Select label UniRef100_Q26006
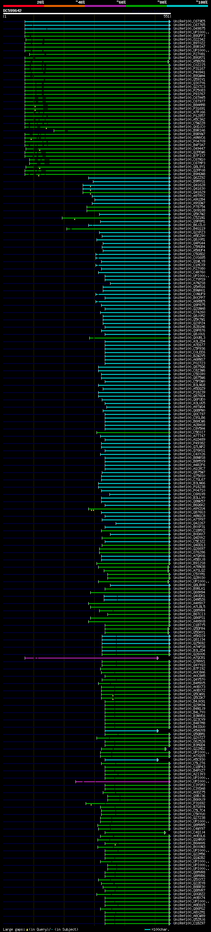 (x=189, y=654)
